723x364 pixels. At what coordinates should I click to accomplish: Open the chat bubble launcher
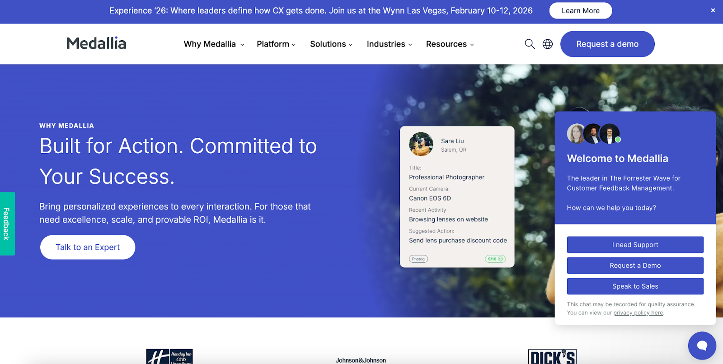click(x=702, y=346)
